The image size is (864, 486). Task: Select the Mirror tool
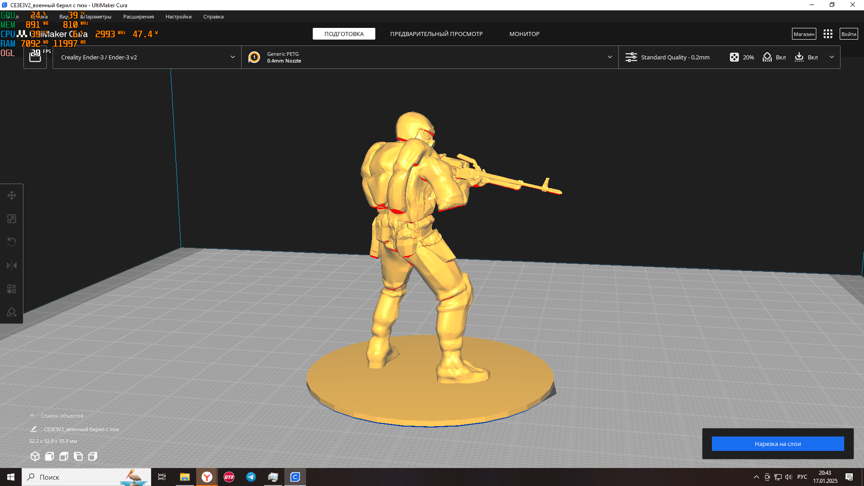tap(12, 265)
